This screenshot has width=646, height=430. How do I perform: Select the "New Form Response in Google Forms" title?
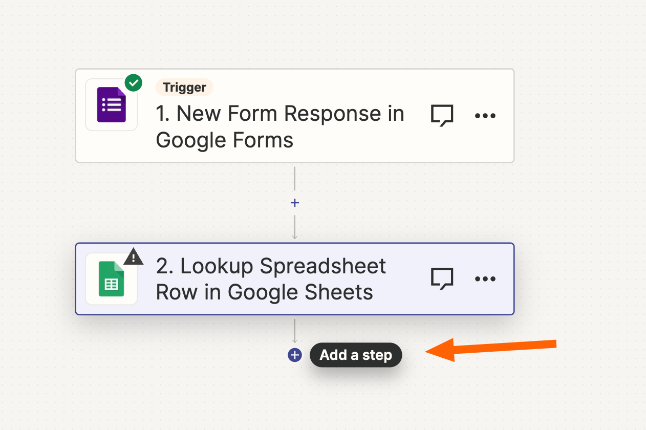pos(280,126)
